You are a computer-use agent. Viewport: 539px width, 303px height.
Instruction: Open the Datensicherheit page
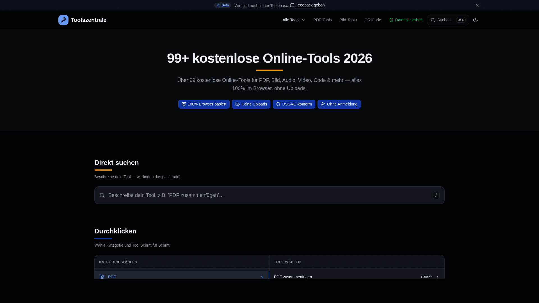406,20
